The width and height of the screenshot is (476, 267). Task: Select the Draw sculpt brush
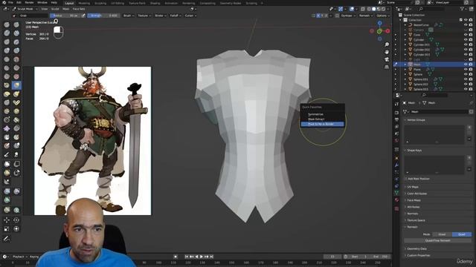click(7, 24)
